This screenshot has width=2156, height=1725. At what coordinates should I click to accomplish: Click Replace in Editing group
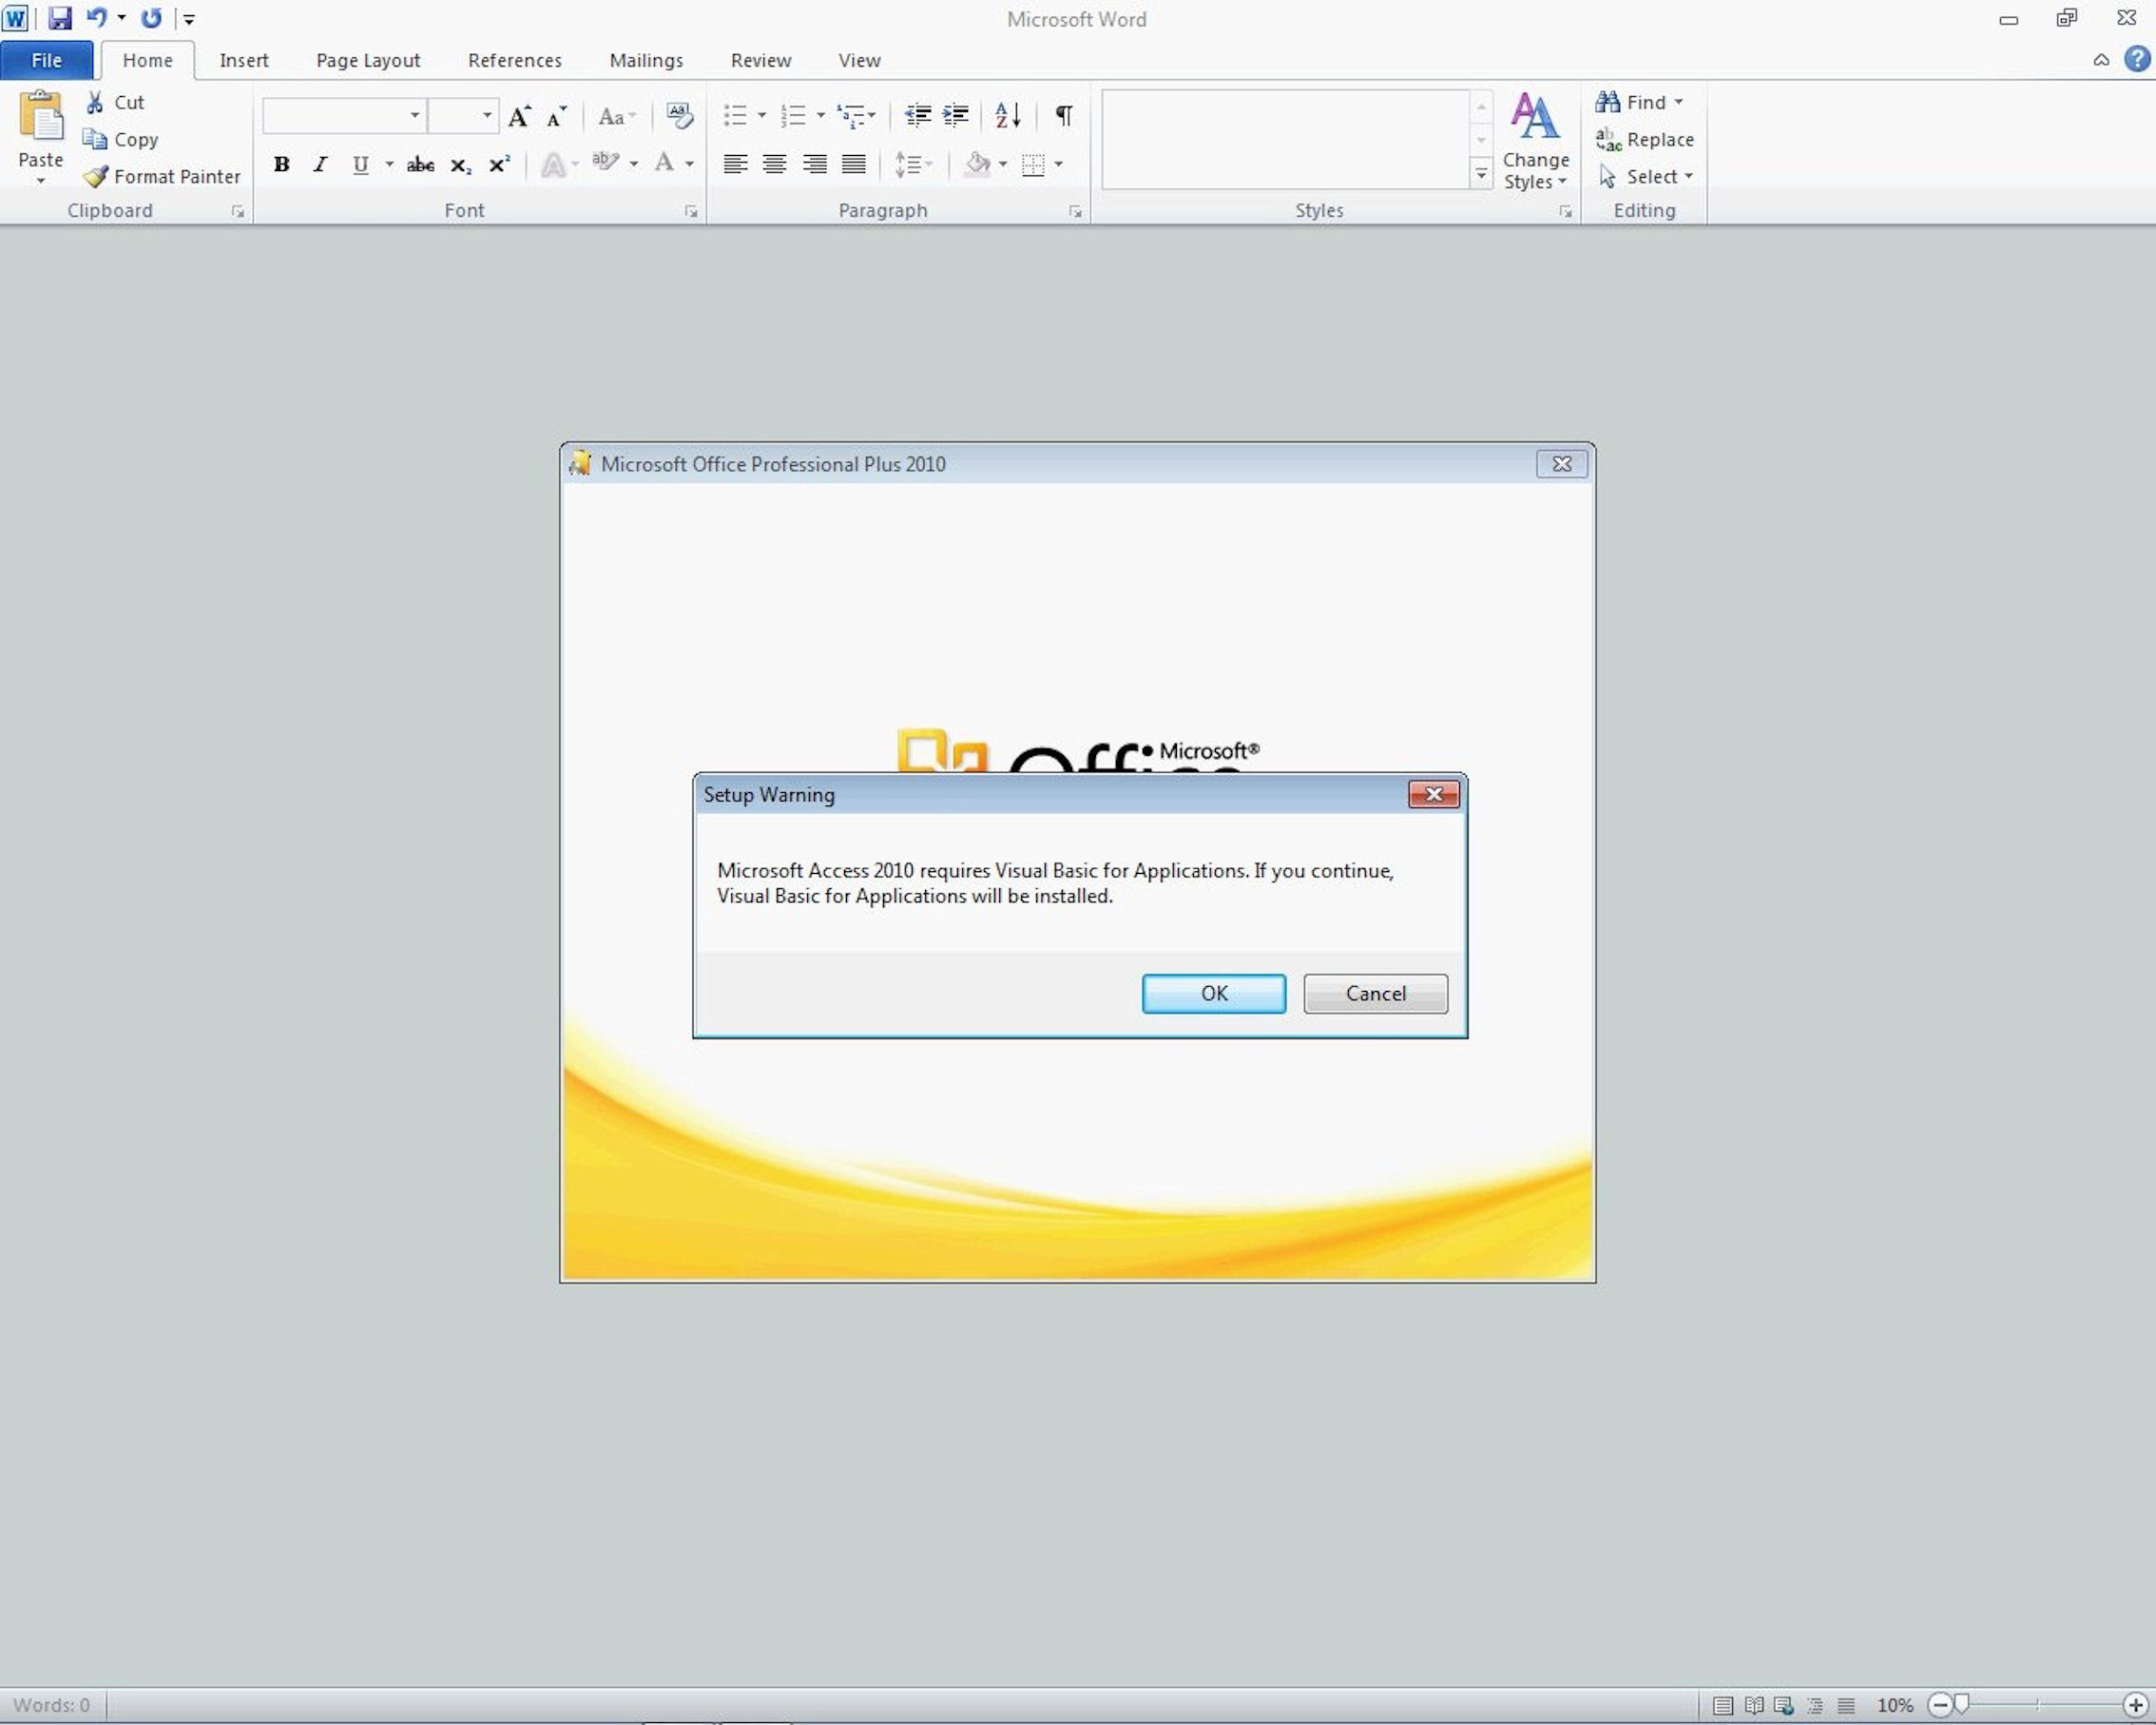click(1645, 139)
